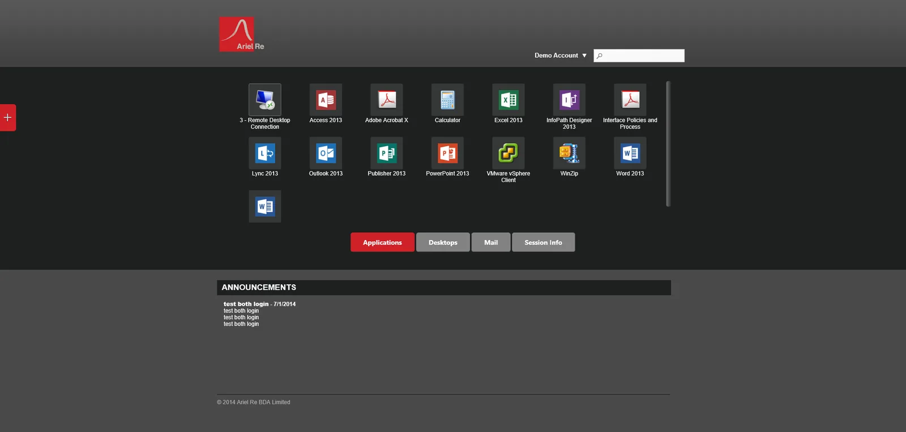Launch the 3 - Remote Desktop Connection app

pyautogui.click(x=265, y=100)
